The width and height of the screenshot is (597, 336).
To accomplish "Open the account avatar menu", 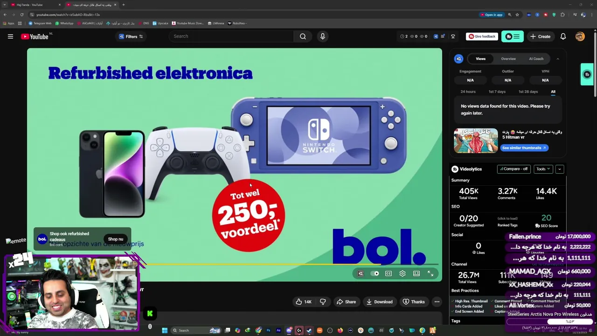I will coord(580,36).
